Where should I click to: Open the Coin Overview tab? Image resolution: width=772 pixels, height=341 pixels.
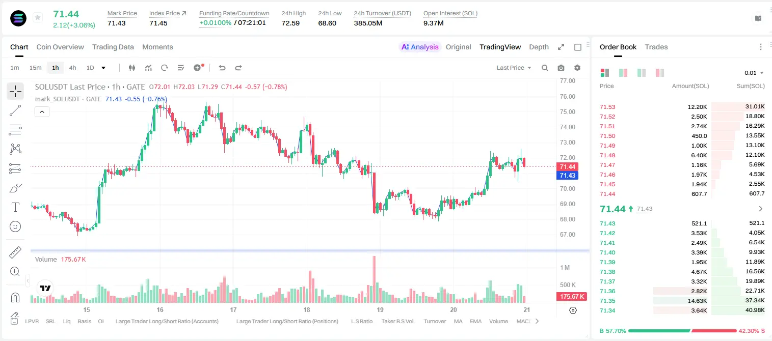tap(60, 47)
